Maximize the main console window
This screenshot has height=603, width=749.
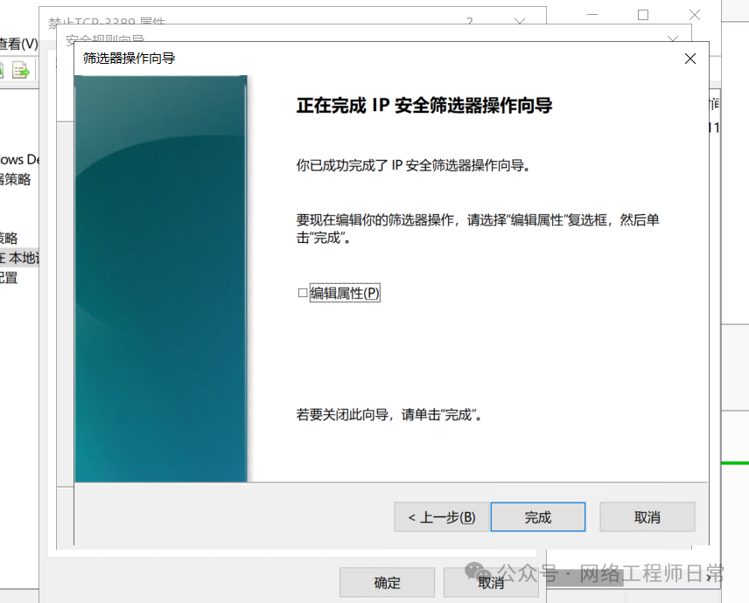[643, 15]
